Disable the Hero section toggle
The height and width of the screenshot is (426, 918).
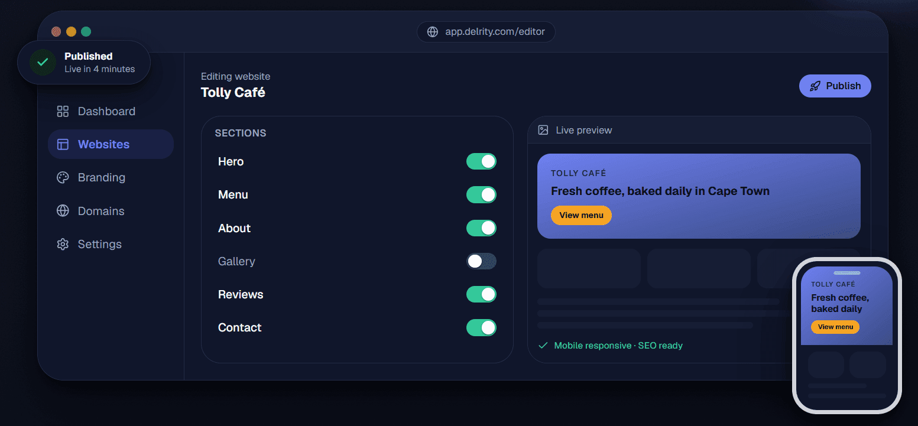point(481,161)
